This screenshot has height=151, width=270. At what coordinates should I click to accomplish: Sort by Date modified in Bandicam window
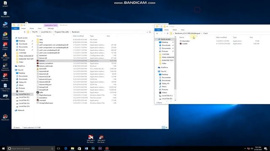click(78, 36)
